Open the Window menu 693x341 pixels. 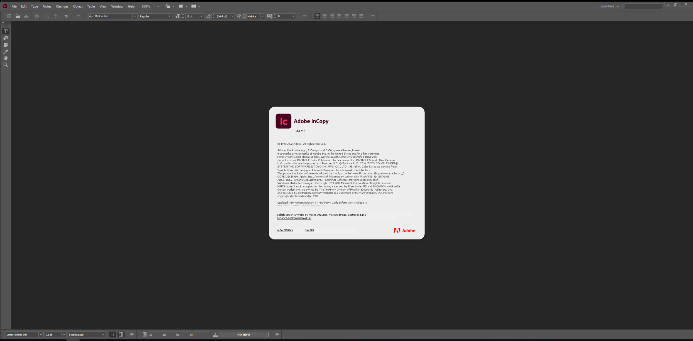coord(117,6)
